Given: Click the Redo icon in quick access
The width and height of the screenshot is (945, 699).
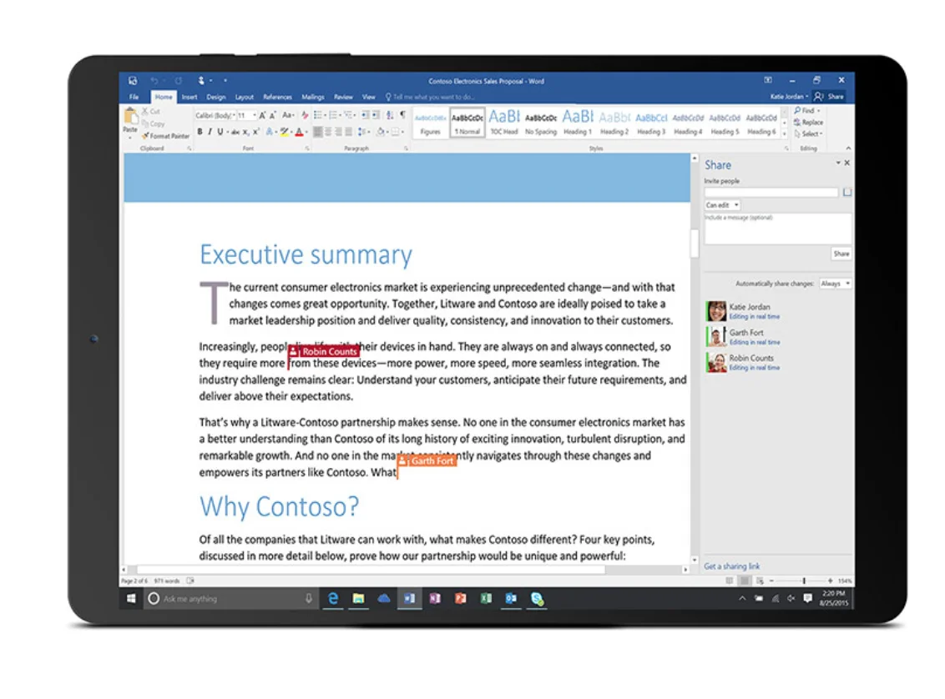Looking at the screenshot, I should pyautogui.click(x=179, y=80).
